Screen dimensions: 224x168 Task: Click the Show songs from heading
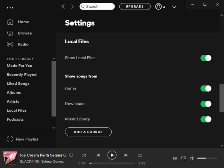click(81, 76)
